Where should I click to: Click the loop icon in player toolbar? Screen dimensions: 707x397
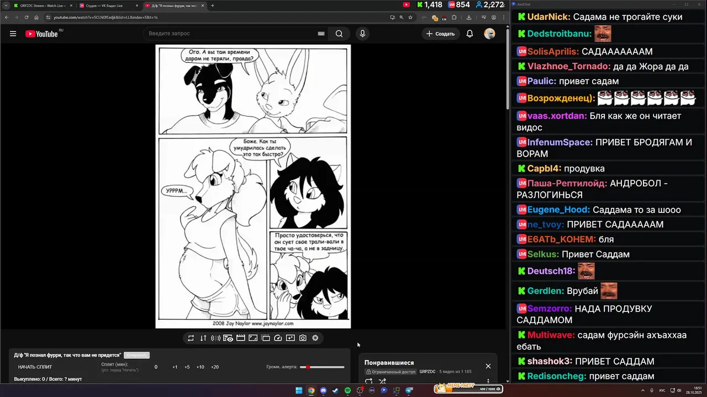tap(191, 338)
